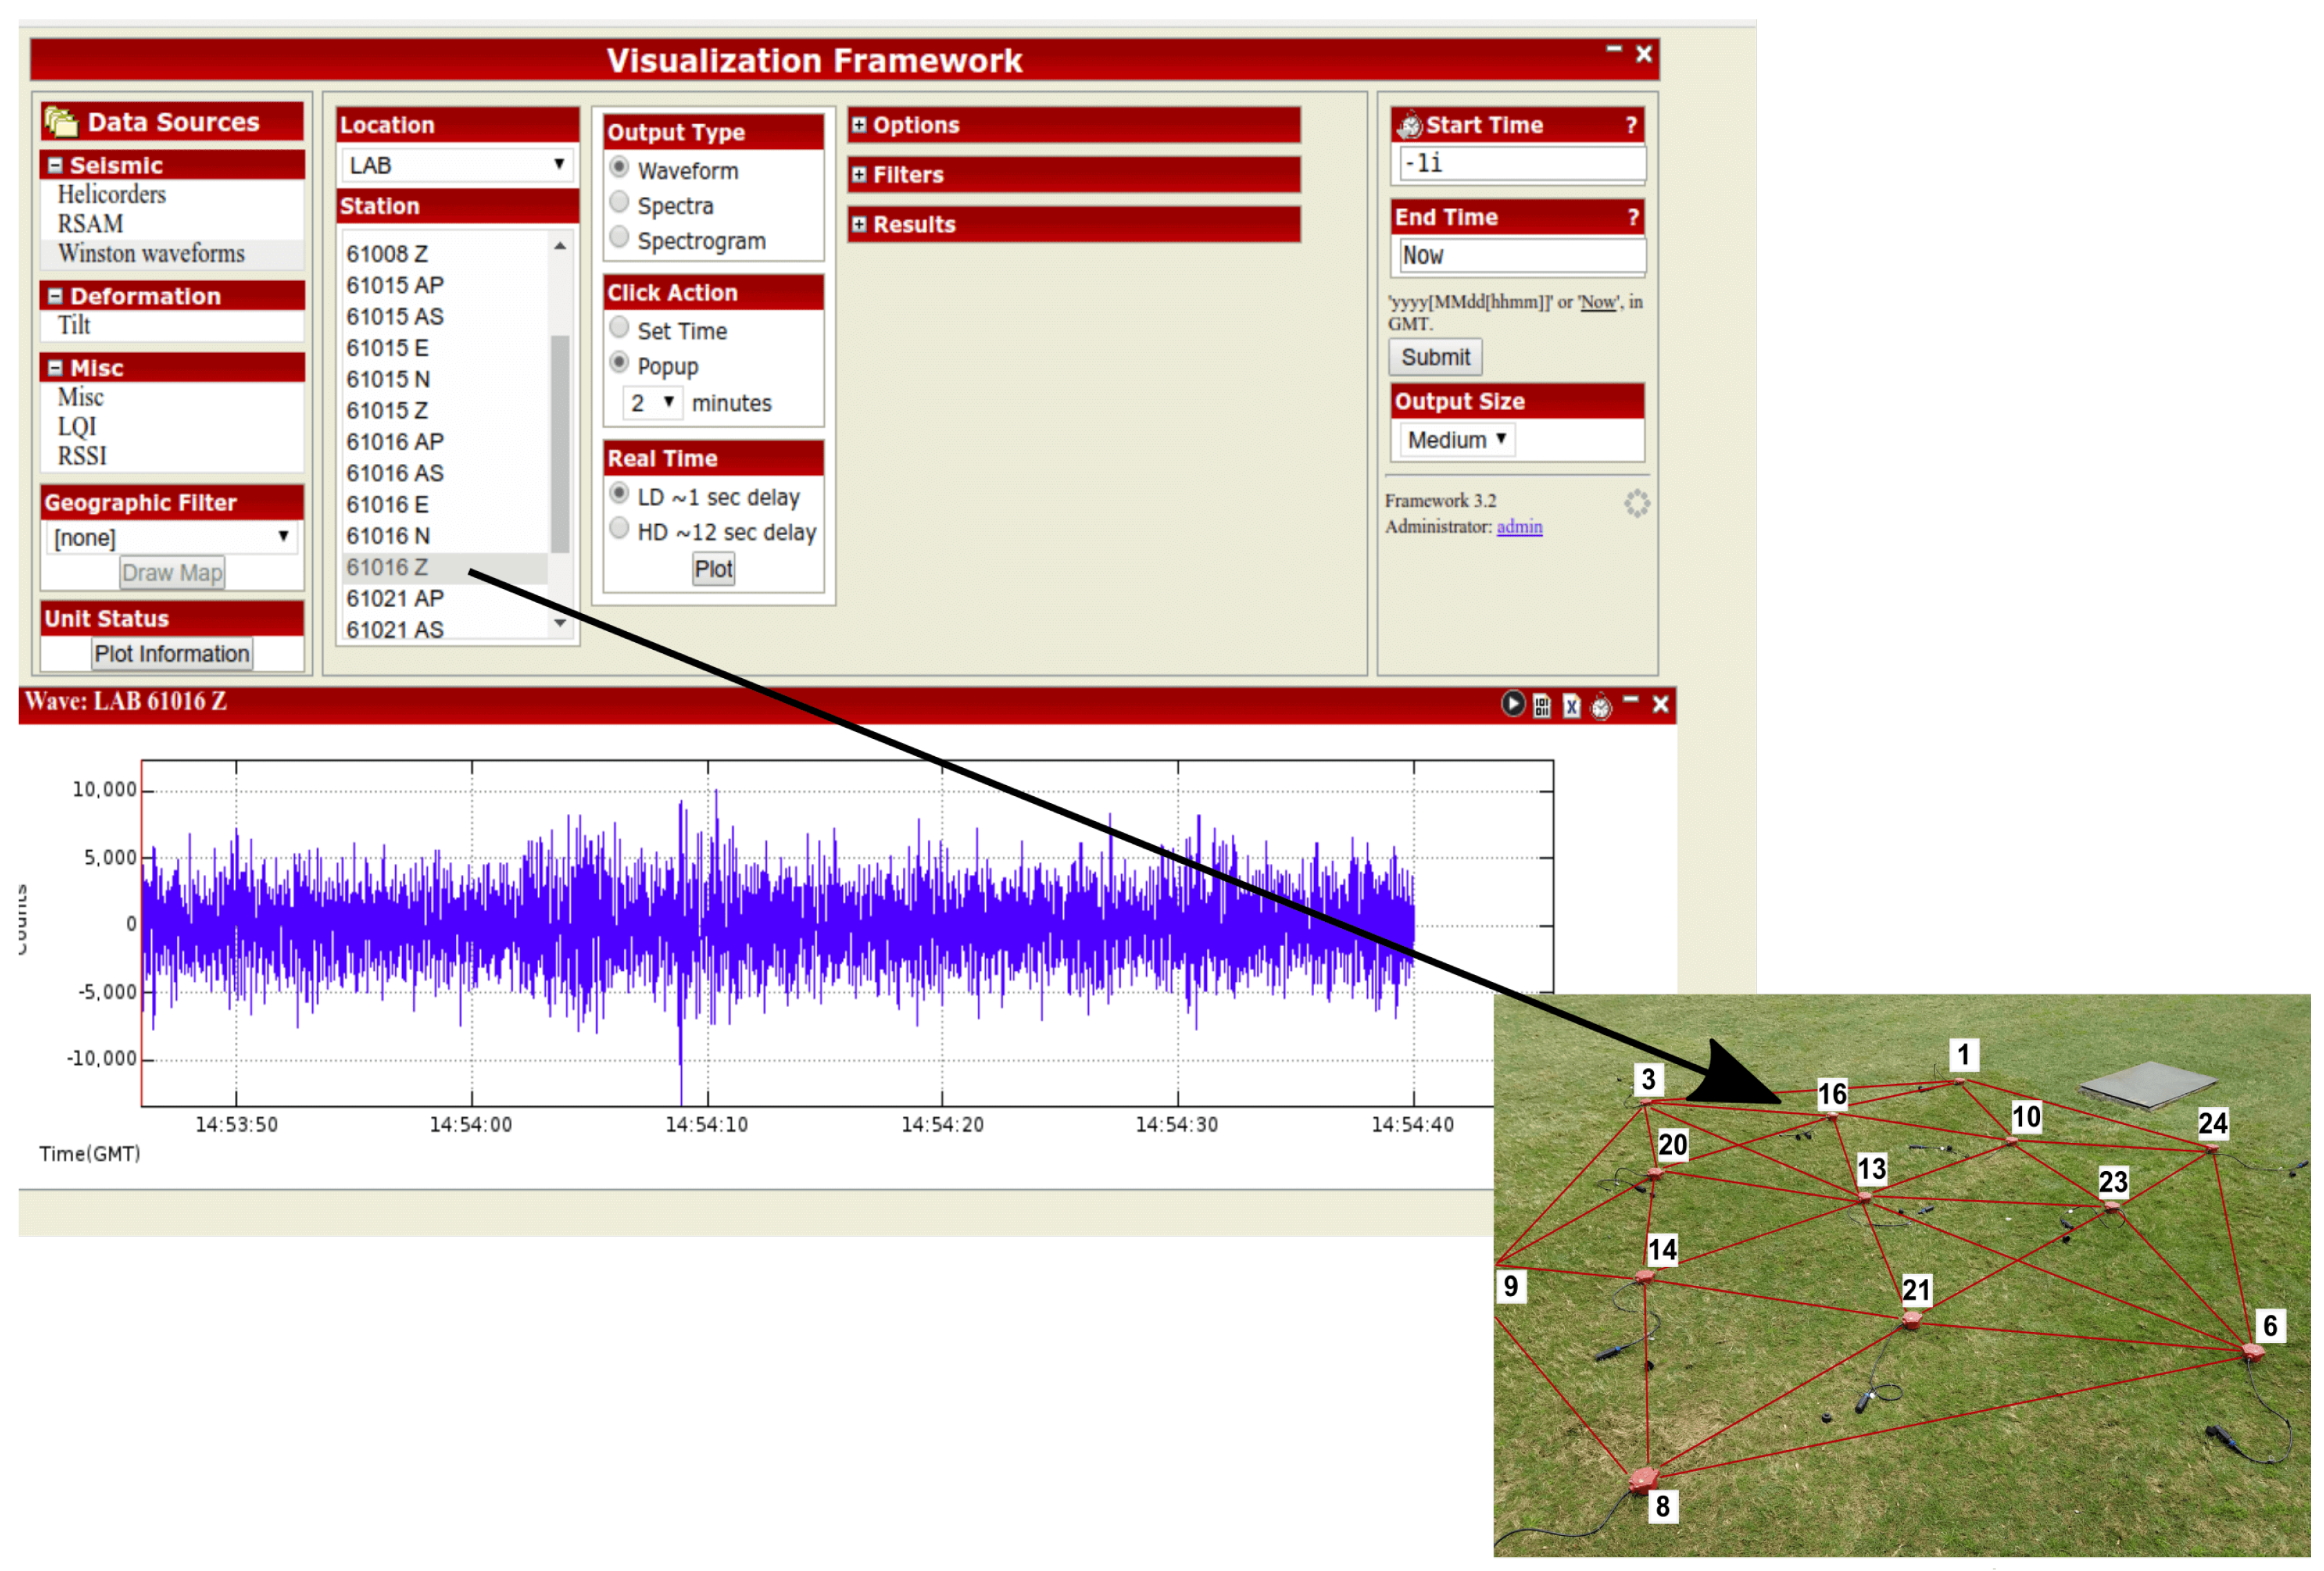Select the Spectra output type

coord(619,203)
